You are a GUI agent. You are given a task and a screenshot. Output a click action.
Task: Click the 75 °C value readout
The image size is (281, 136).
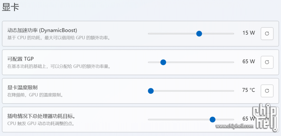tap(249, 90)
